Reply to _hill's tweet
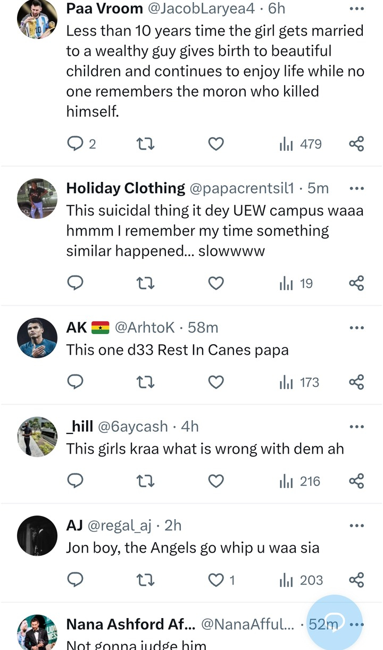383x650 pixels. (75, 481)
